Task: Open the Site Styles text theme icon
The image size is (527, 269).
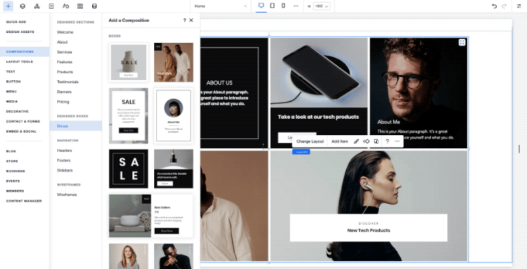Action: (66, 6)
